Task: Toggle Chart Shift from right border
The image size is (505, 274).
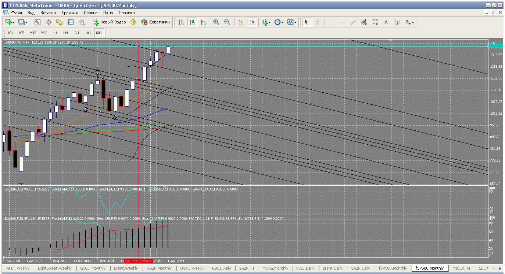Action: point(252,22)
